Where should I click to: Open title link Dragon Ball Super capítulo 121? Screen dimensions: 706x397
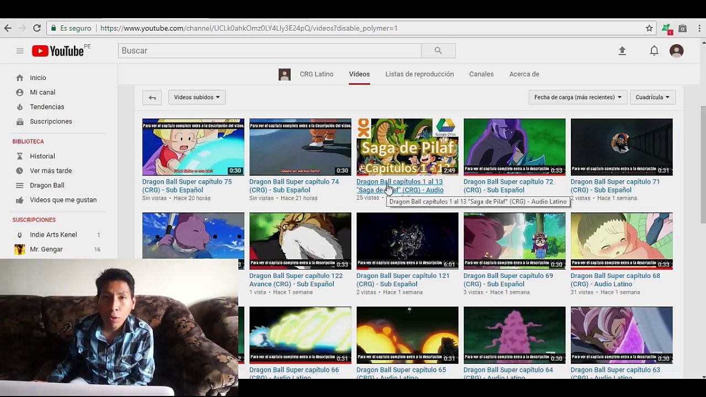(403, 280)
